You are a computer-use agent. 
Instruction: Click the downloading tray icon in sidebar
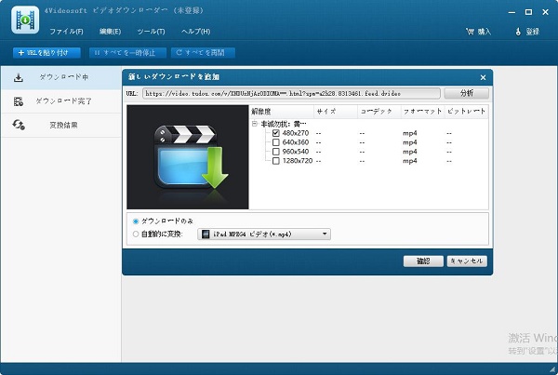[x=19, y=77]
